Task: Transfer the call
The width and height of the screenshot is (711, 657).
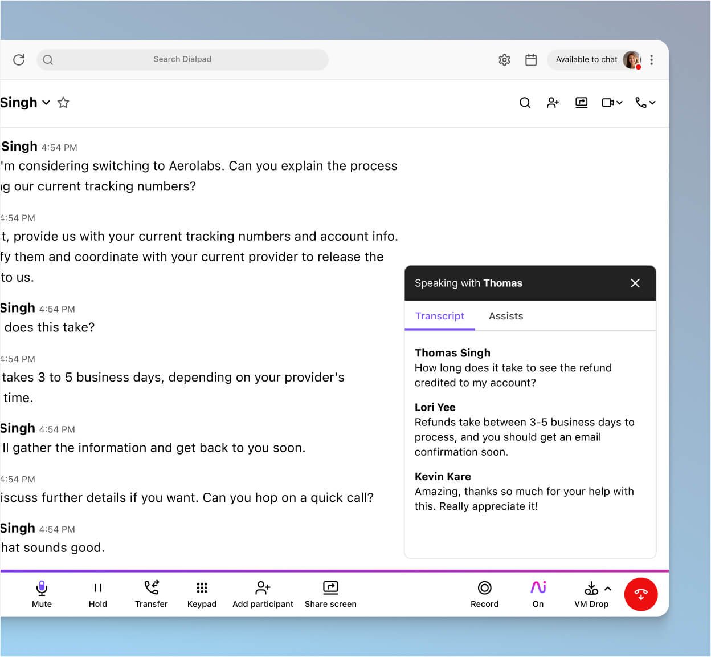Action: tap(152, 594)
